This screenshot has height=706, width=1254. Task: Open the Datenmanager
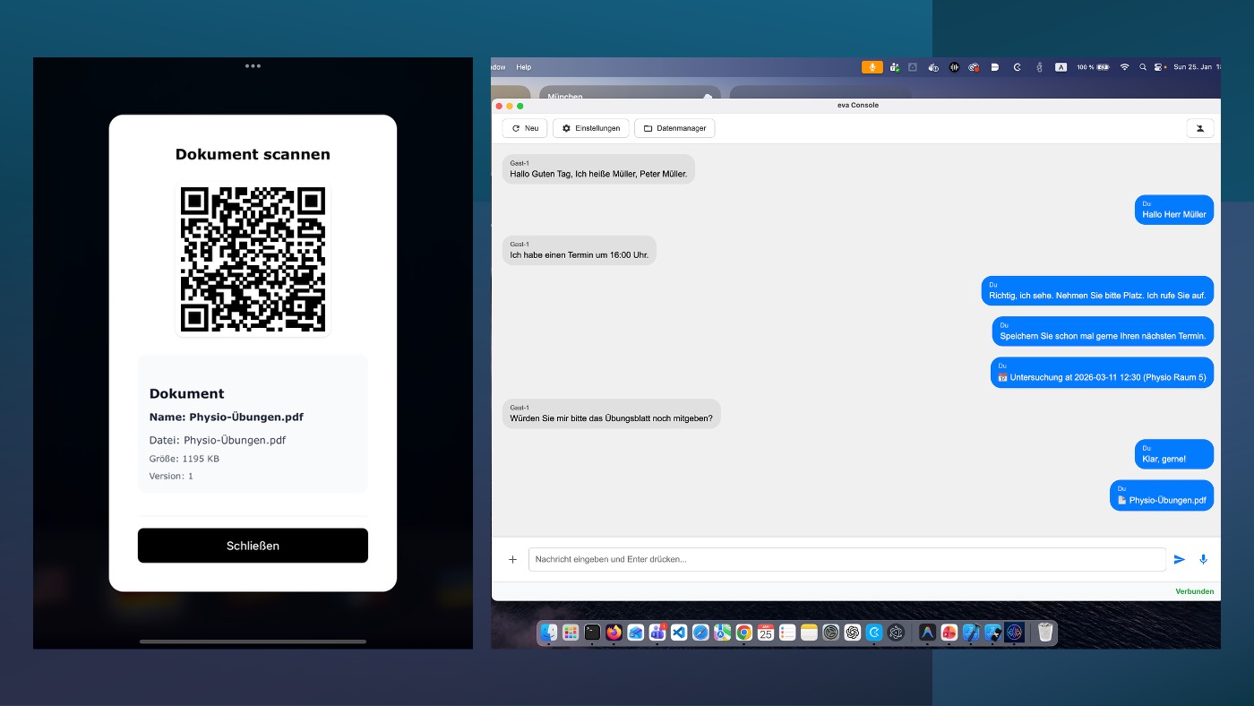pyautogui.click(x=674, y=128)
